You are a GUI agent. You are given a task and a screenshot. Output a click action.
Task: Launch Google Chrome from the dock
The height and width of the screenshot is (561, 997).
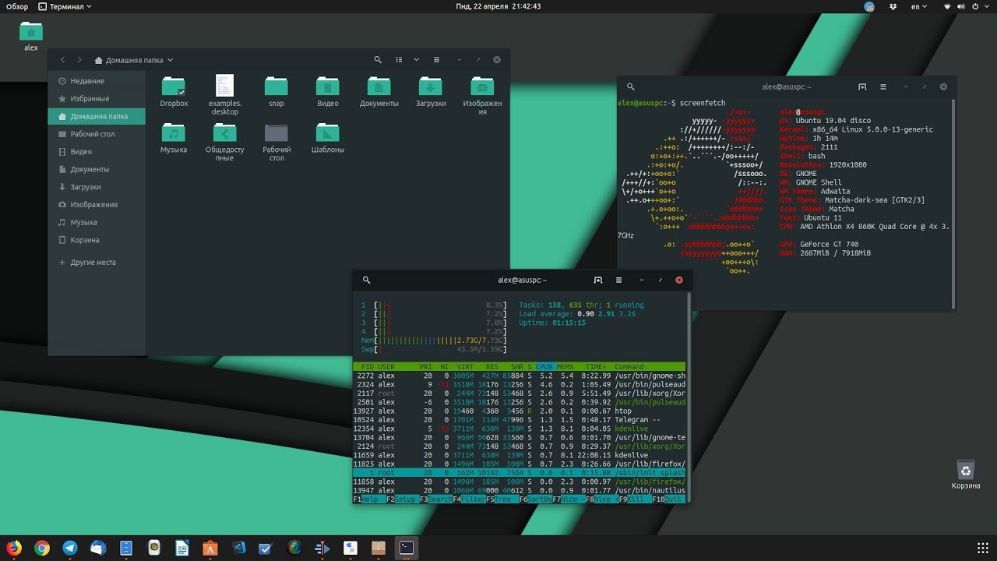(42, 548)
